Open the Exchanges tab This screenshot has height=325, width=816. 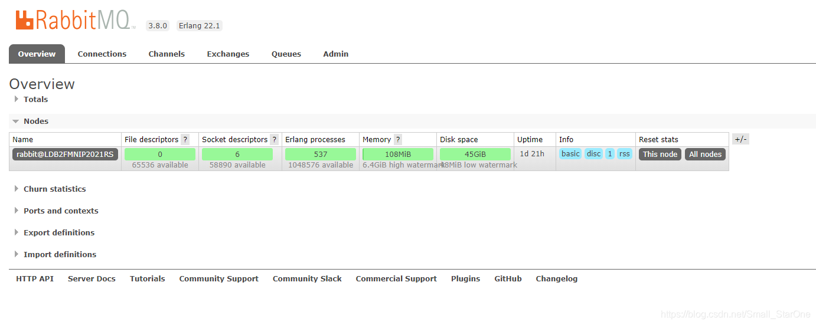tap(228, 54)
